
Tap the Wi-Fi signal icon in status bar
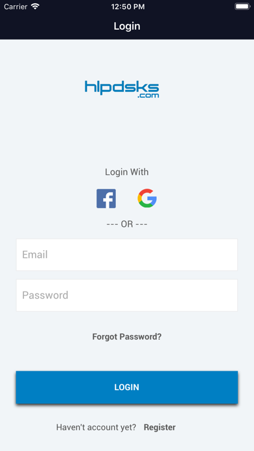click(x=36, y=6)
